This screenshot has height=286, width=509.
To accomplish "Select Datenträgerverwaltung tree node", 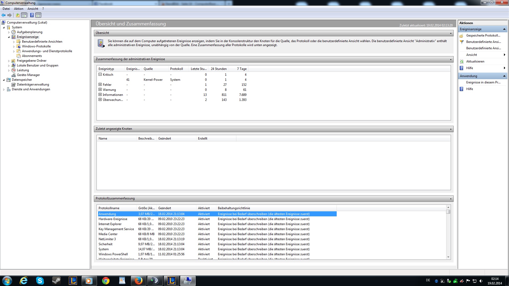I will click(33, 84).
